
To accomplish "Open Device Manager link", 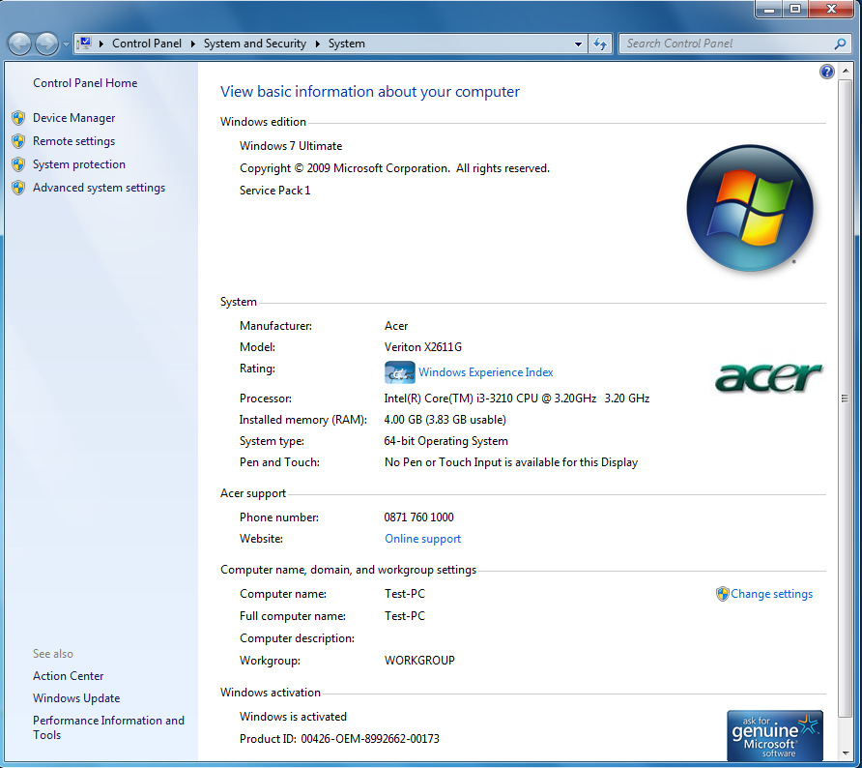I will pos(73,118).
